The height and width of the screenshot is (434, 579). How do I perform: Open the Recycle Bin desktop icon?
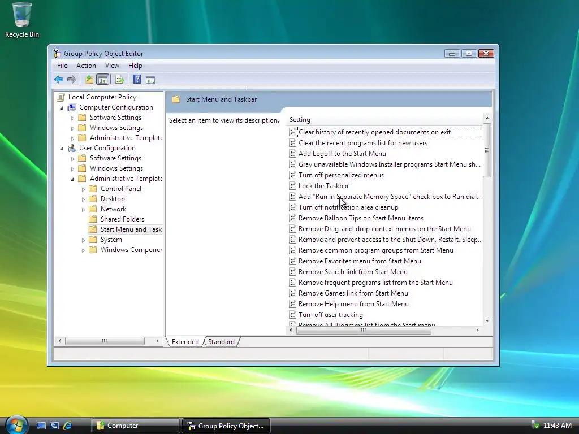tap(22, 20)
